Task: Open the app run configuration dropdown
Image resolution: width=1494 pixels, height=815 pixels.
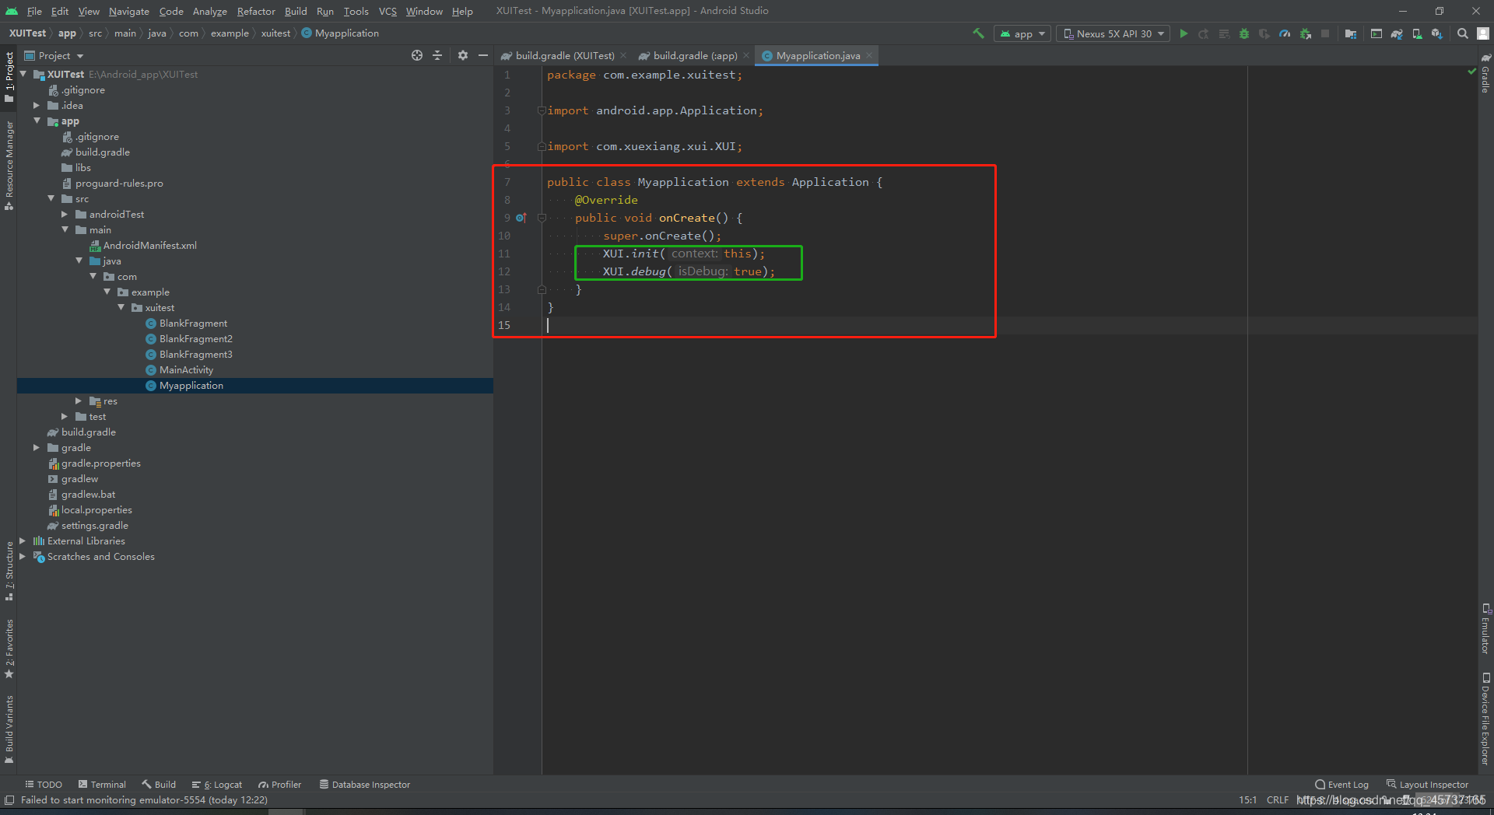Action: (1022, 33)
